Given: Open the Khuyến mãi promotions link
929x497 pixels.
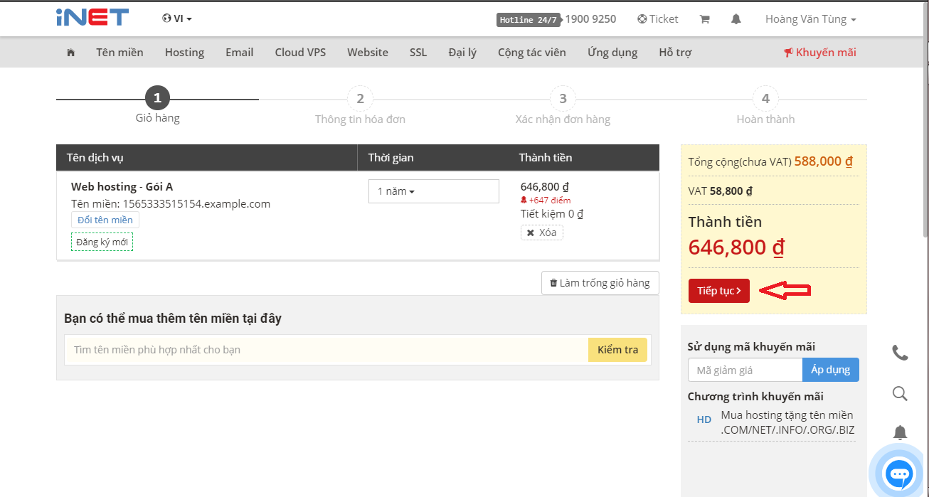Looking at the screenshot, I should click(x=819, y=53).
